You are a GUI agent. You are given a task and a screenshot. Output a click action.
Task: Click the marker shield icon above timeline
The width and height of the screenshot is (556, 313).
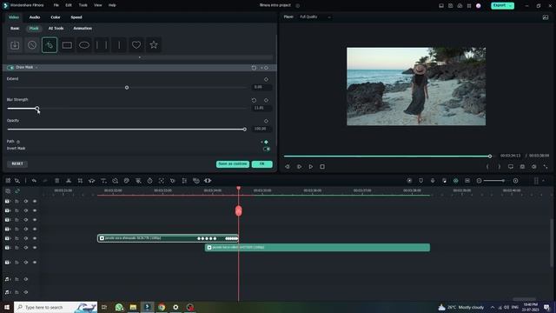coord(420,181)
